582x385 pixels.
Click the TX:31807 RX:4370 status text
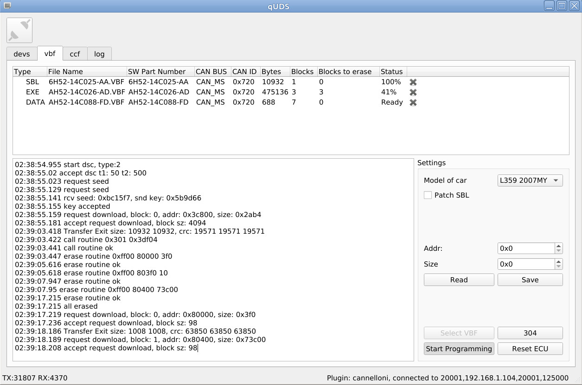point(35,378)
